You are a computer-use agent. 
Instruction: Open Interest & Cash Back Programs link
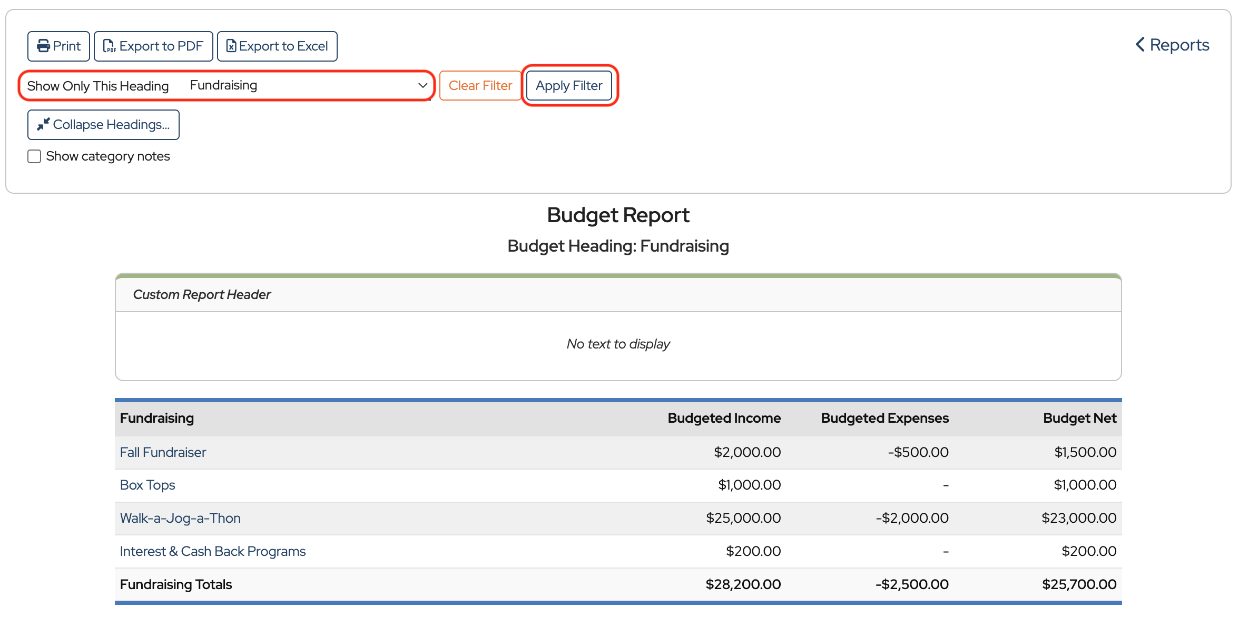click(x=213, y=551)
